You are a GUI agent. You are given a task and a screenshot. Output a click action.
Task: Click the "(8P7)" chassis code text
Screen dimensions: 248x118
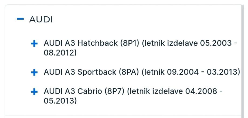point(117,92)
